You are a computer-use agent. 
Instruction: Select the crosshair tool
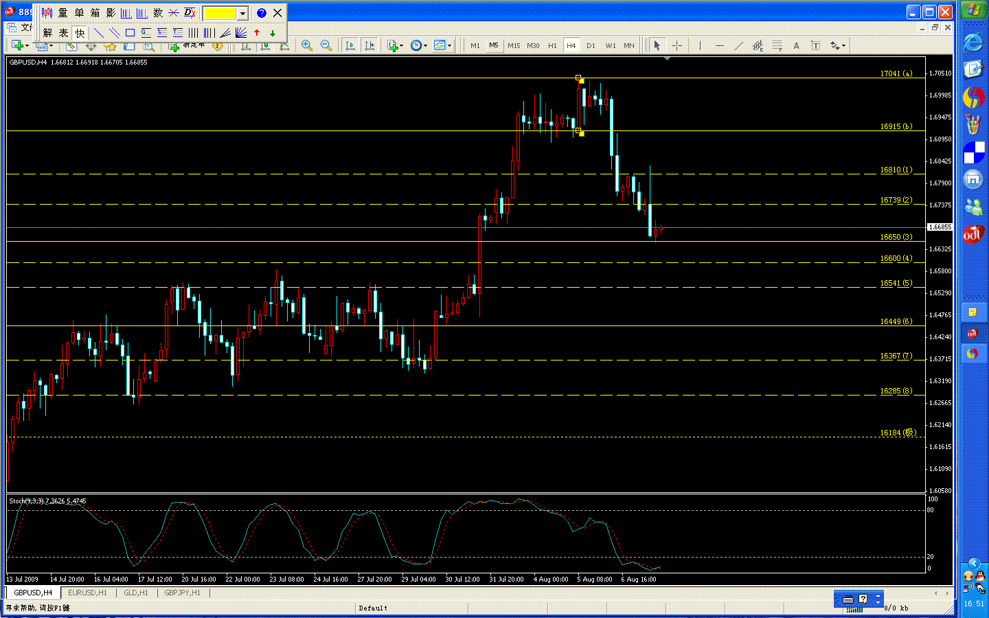[677, 45]
